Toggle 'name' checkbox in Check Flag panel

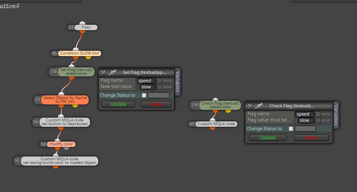[x=318, y=114]
